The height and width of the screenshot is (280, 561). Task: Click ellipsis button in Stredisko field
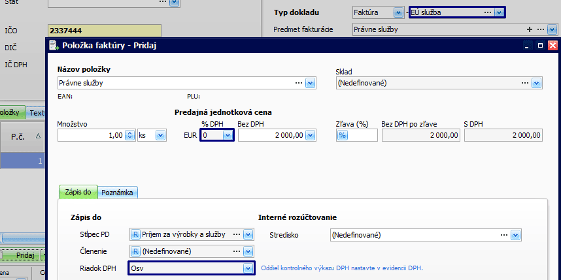[x=503, y=234]
